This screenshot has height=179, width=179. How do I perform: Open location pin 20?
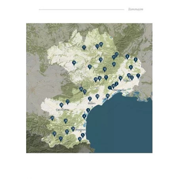pyautogui.click(x=101, y=44)
